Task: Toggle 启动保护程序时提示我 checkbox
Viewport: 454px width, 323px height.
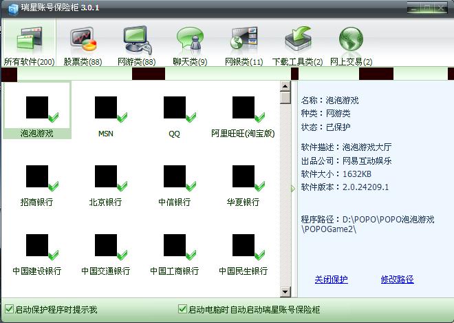Action: click(x=9, y=309)
